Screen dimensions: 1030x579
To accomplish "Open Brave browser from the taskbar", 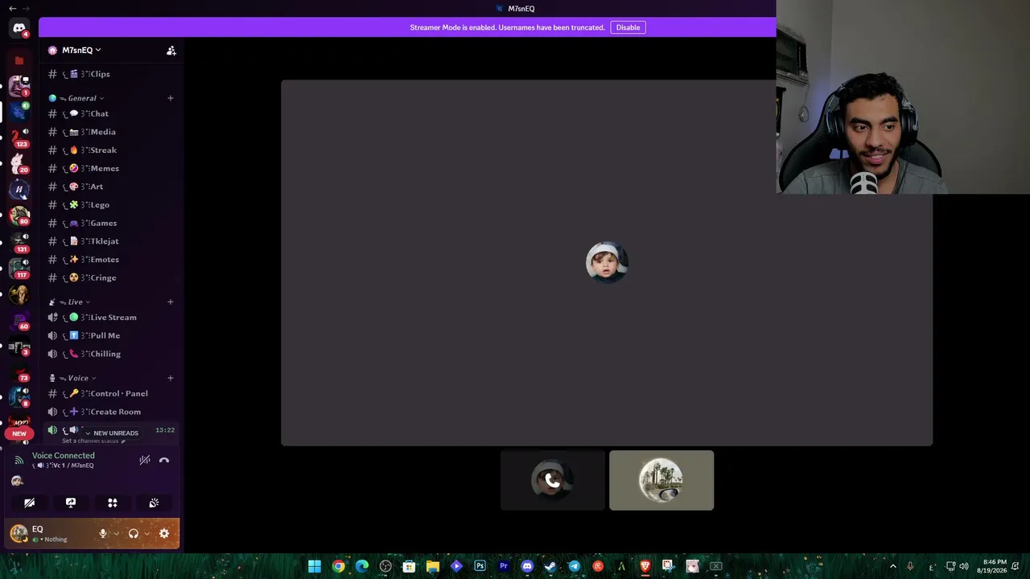I will (x=645, y=566).
